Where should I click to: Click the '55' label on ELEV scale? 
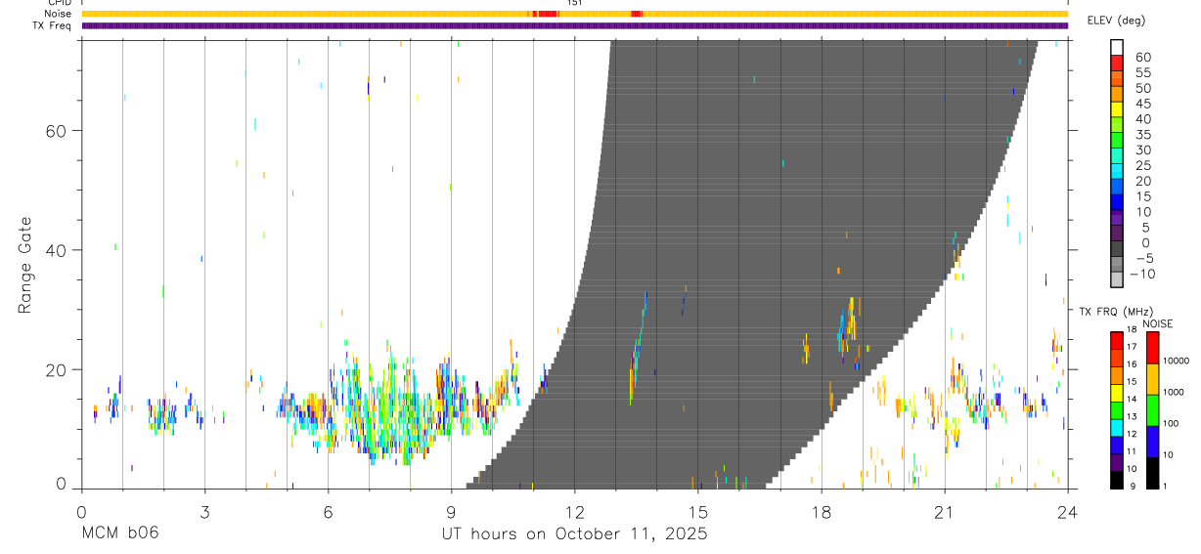pyautogui.click(x=1142, y=72)
